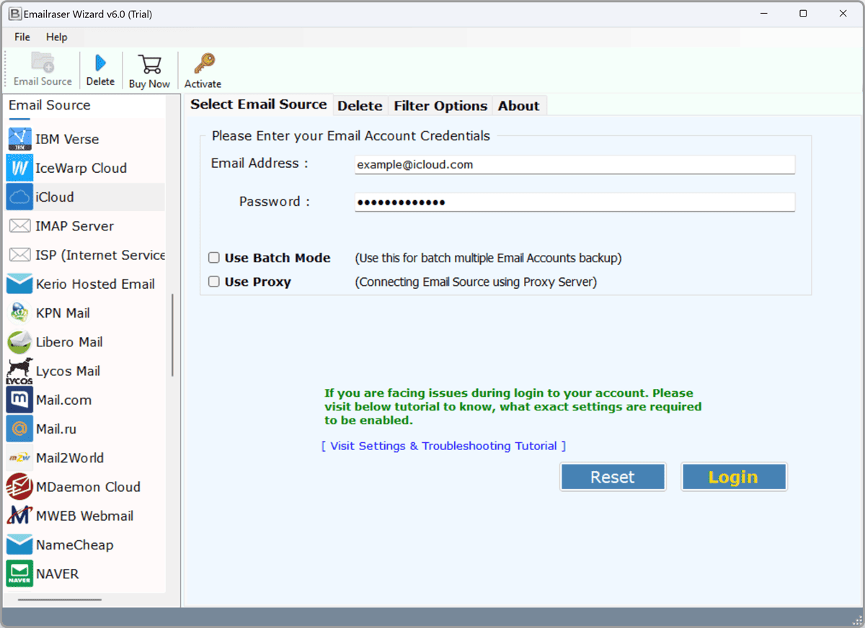The image size is (865, 628).
Task: Choose the iCloud cloud icon
Action: tap(19, 197)
